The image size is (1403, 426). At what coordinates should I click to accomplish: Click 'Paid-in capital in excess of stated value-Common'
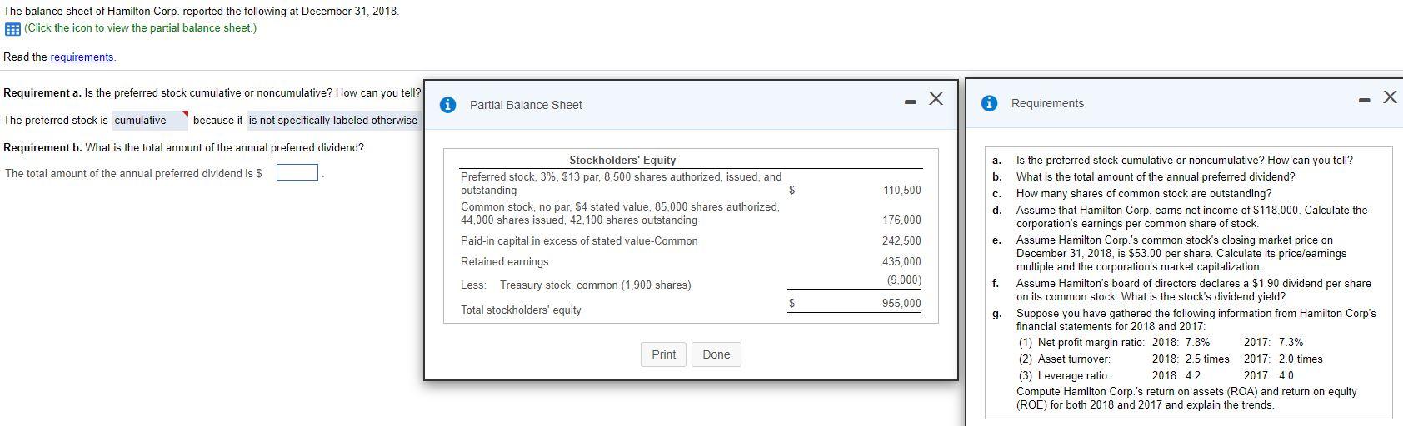(579, 240)
